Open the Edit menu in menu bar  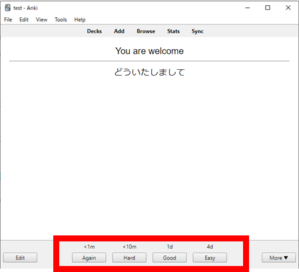(24, 20)
